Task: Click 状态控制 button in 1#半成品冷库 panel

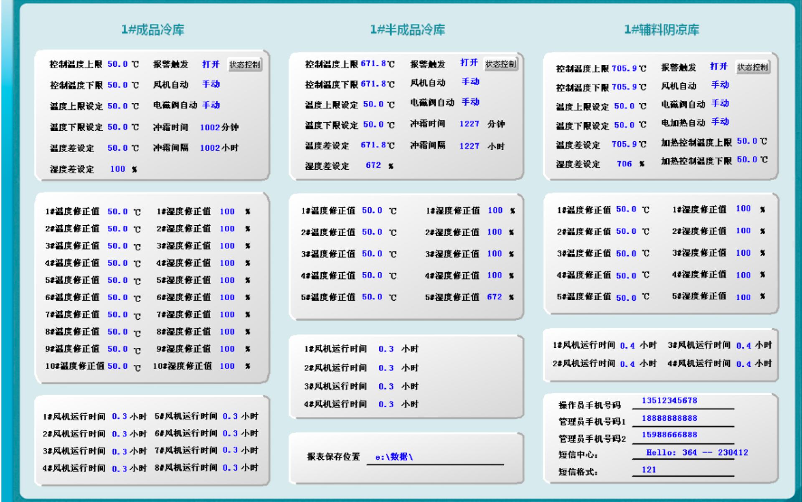Action: tap(500, 64)
